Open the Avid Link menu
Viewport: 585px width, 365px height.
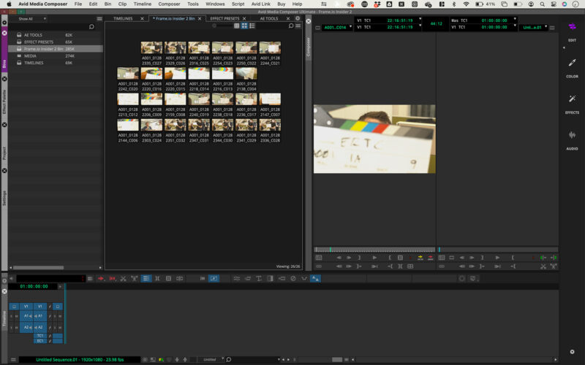tap(261, 4)
